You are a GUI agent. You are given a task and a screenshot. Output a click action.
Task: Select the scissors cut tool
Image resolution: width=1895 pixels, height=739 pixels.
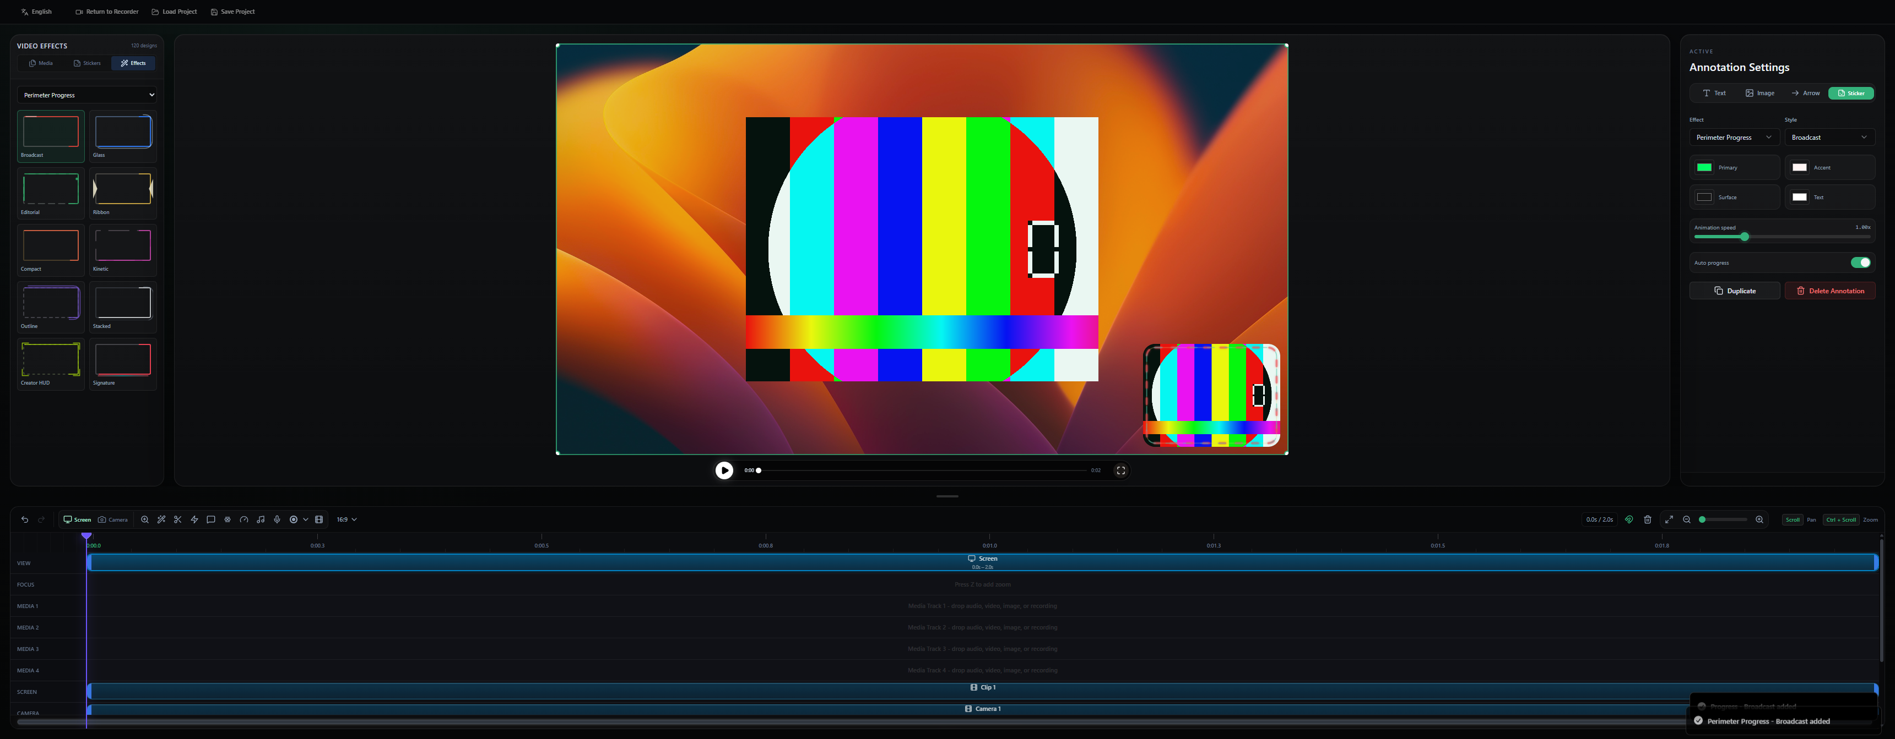click(177, 519)
